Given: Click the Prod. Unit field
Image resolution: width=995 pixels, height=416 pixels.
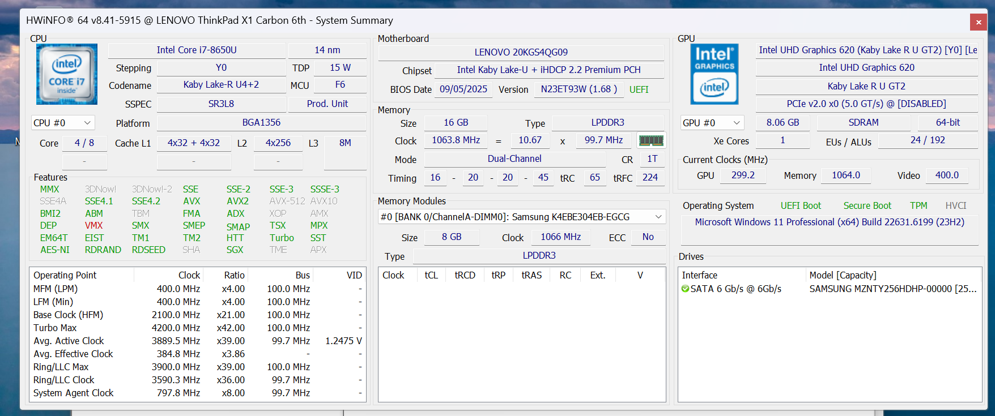Looking at the screenshot, I should pos(328,104).
